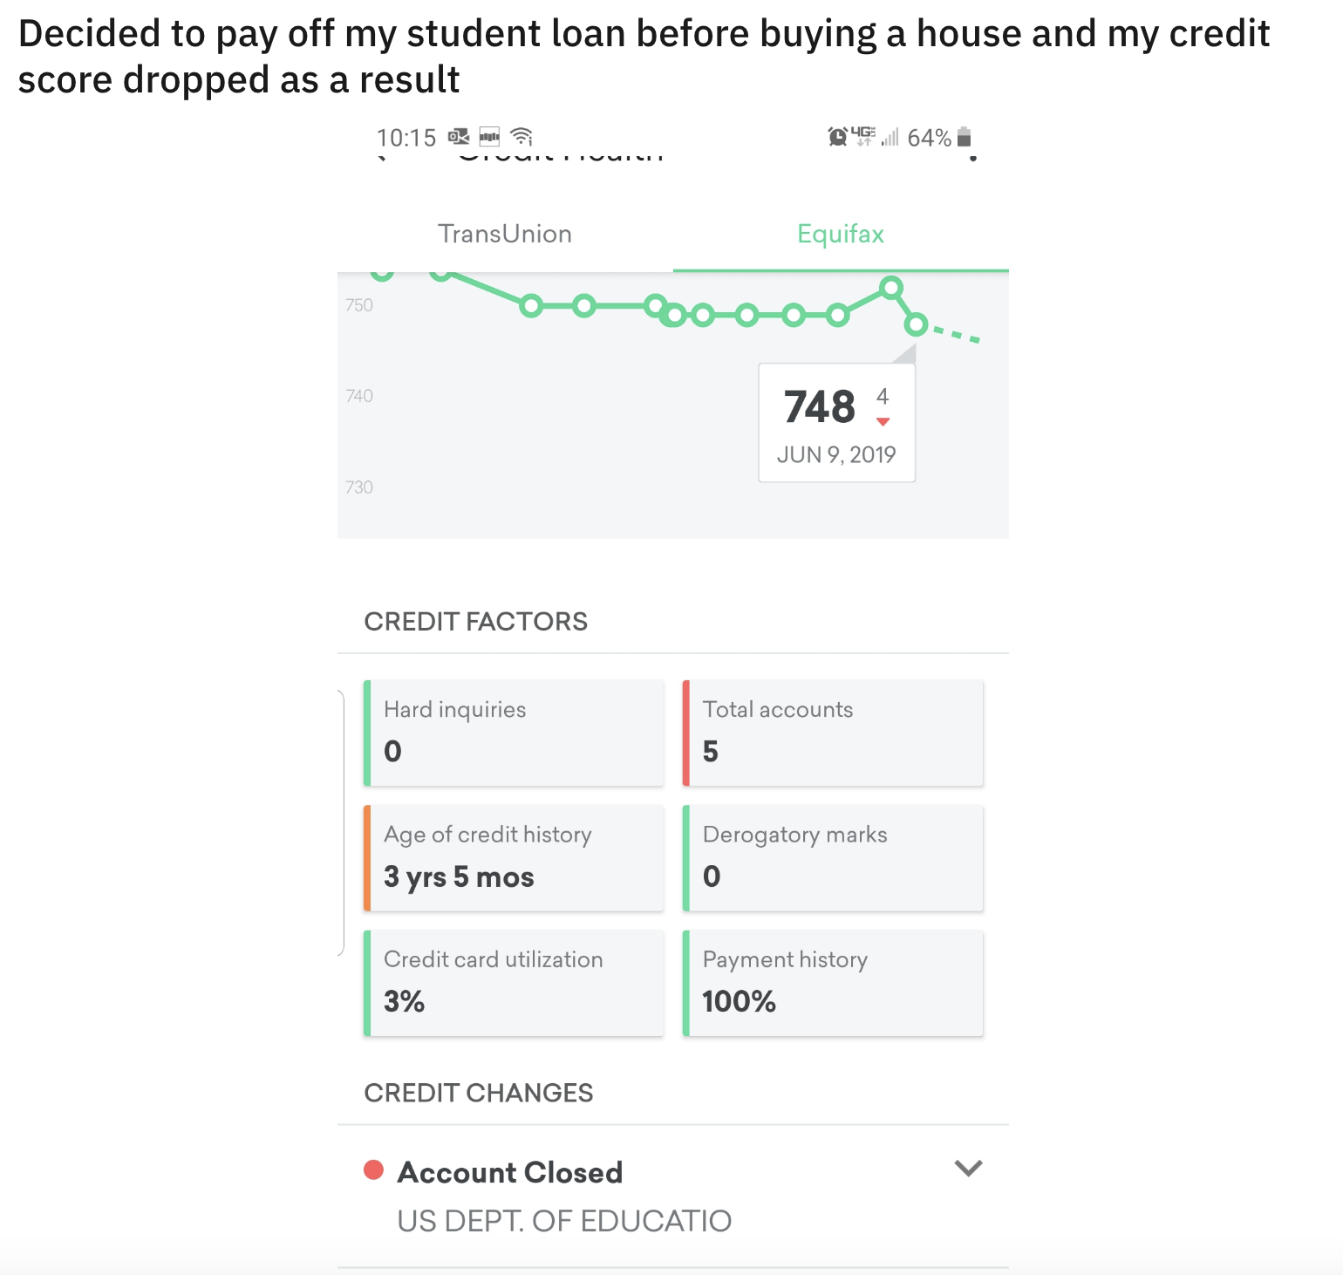The width and height of the screenshot is (1343, 1275).
Task: Click the Payment history 100% card
Action: pos(833,982)
